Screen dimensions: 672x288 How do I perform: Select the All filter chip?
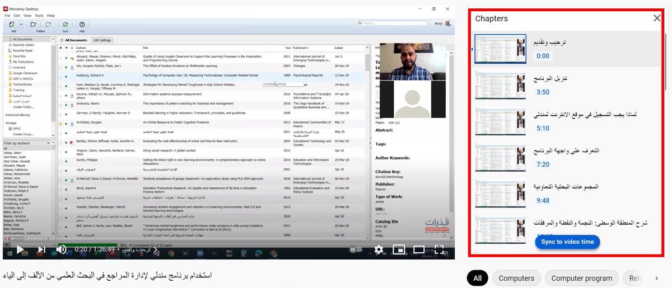[477, 278]
